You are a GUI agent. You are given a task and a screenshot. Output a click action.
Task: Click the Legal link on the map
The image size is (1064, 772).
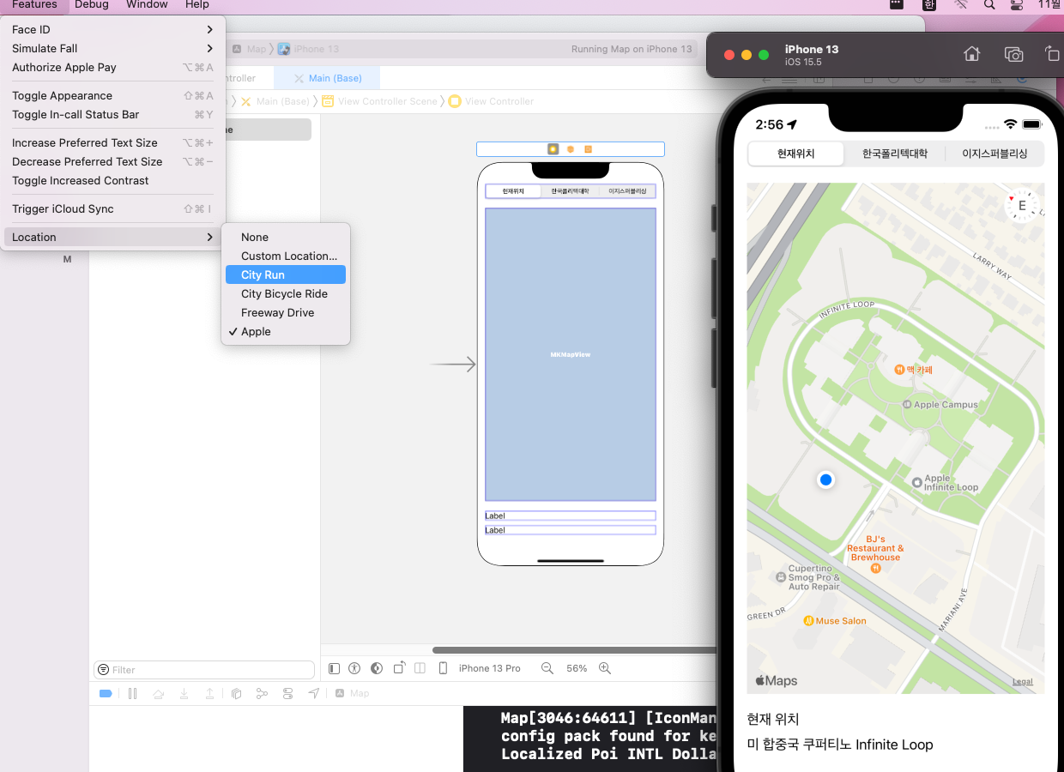tap(1023, 682)
